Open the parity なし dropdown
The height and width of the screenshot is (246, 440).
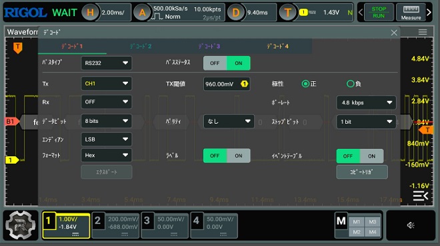229,122
